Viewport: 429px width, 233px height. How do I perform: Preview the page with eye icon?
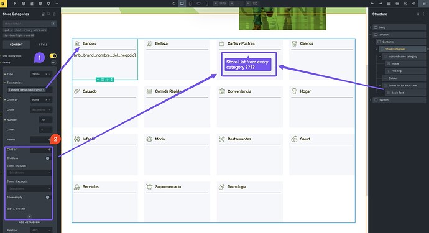click(x=413, y=4)
